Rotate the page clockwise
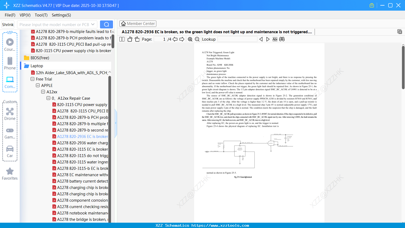This screenshot has height=228, width=405. coord(137,39)
